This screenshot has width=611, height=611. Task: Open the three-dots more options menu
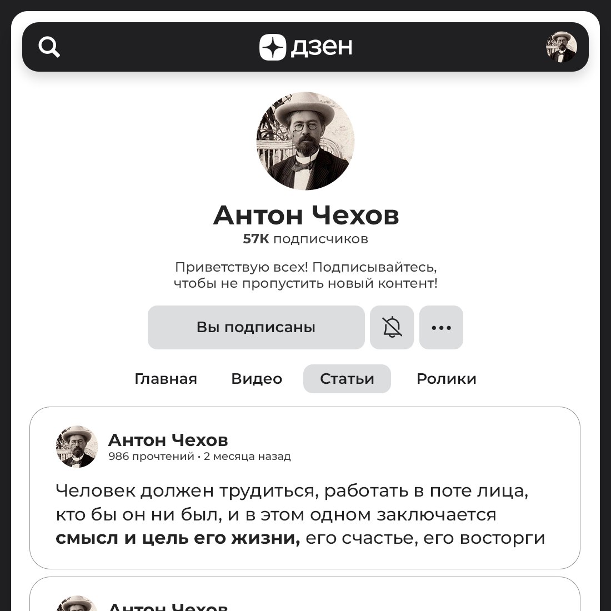coord(441,327)
